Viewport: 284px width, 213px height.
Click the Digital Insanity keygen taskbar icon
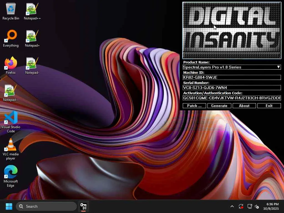point(83,206)
